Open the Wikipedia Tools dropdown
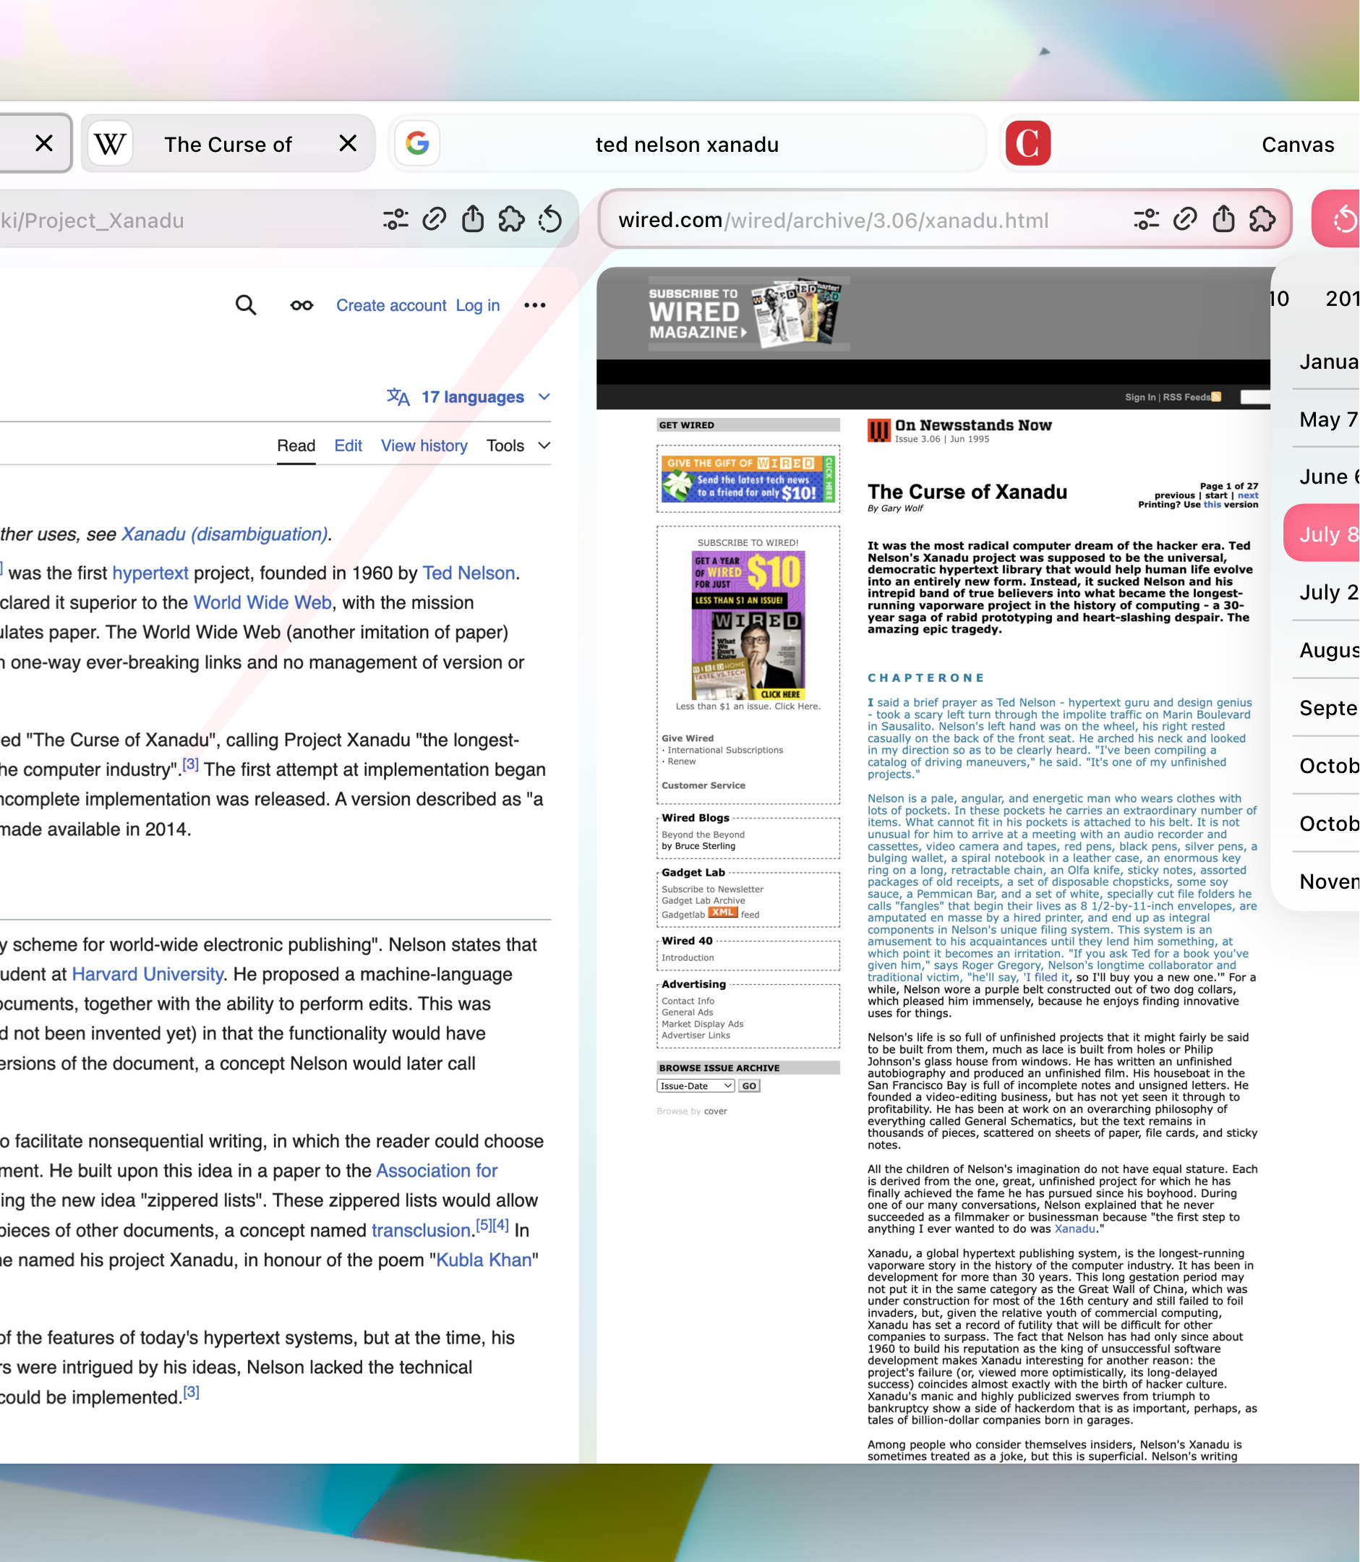1360x1562 pixels. (518, 445)
